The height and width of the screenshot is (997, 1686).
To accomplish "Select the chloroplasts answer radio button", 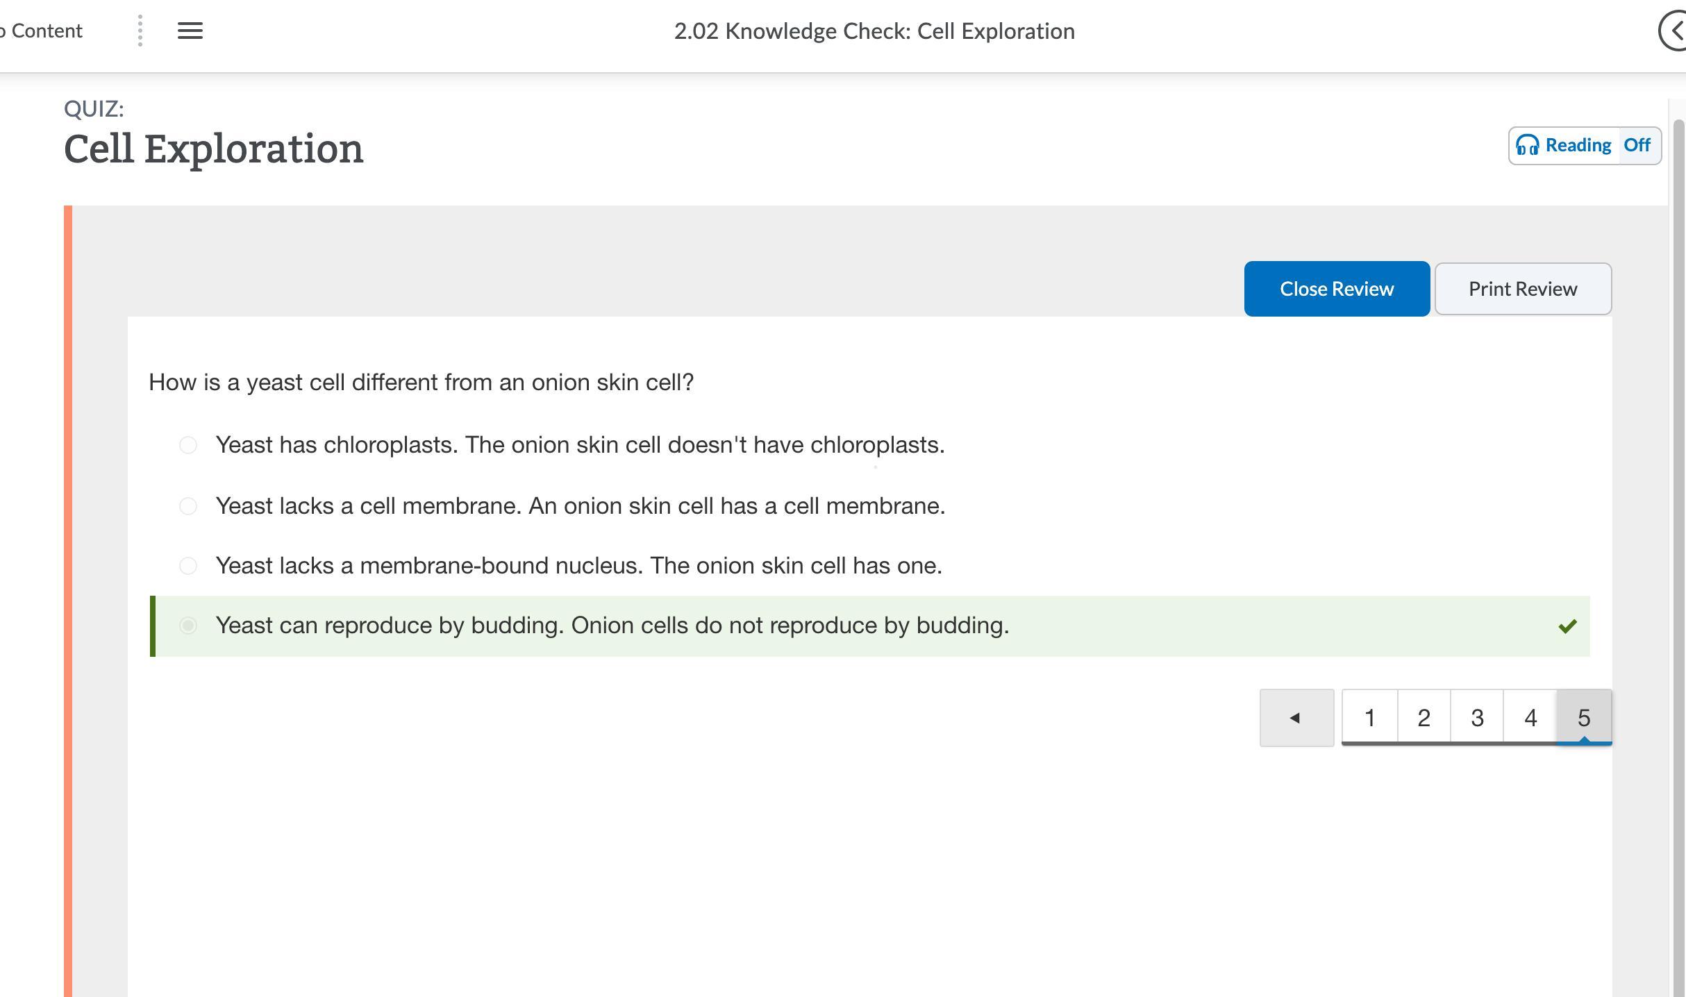I will (x=188, y=445).
